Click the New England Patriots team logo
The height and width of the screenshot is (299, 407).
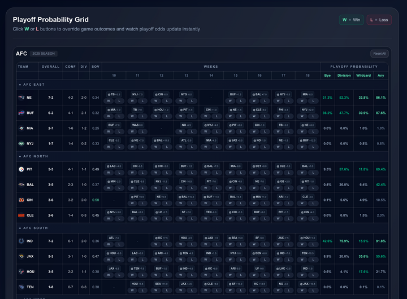tap(21, 97)
